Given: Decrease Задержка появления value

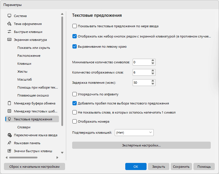Looking at the screenshot, I should coord(153,84).
